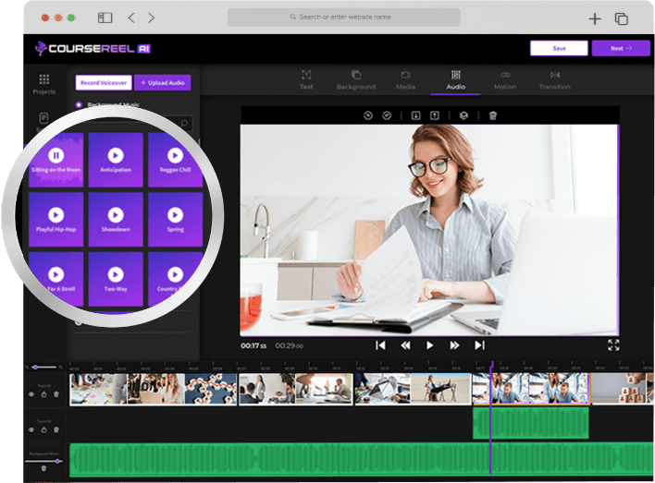
Task: Jump to end of video
Action: [x=479, y=345]
